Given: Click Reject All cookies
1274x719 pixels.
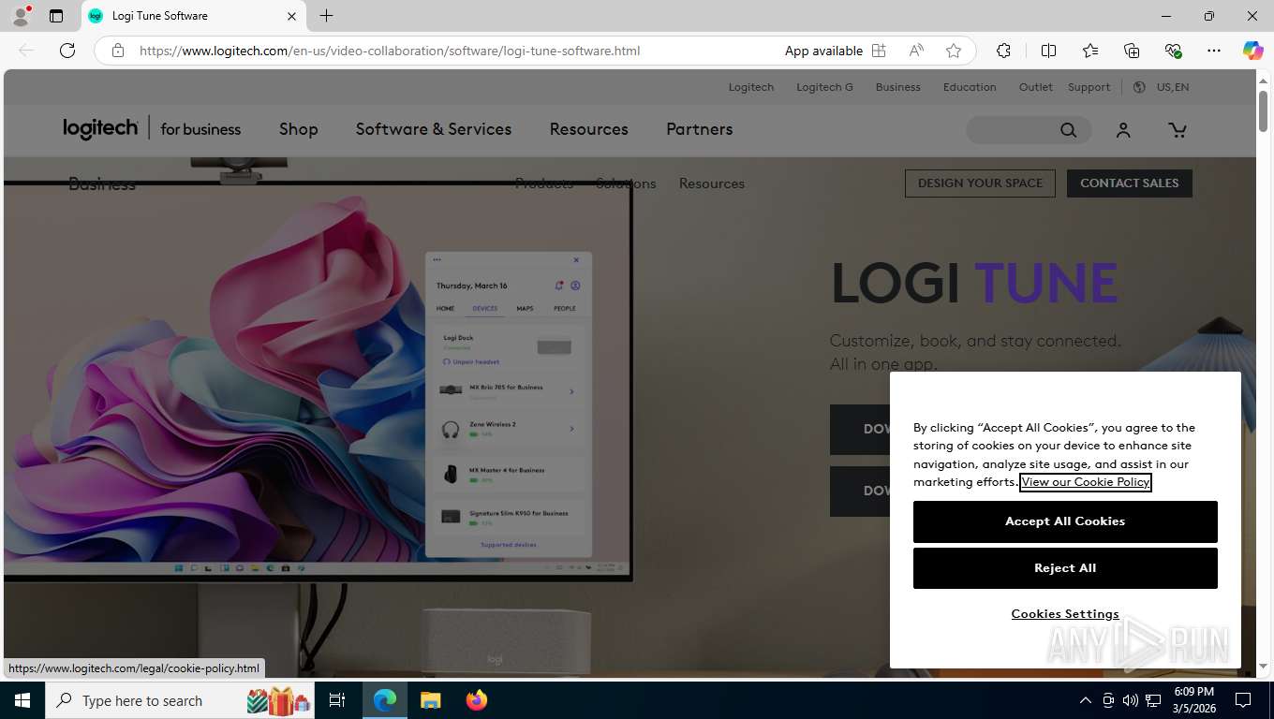Looking at the screenshot, I should pos(1065,568).
